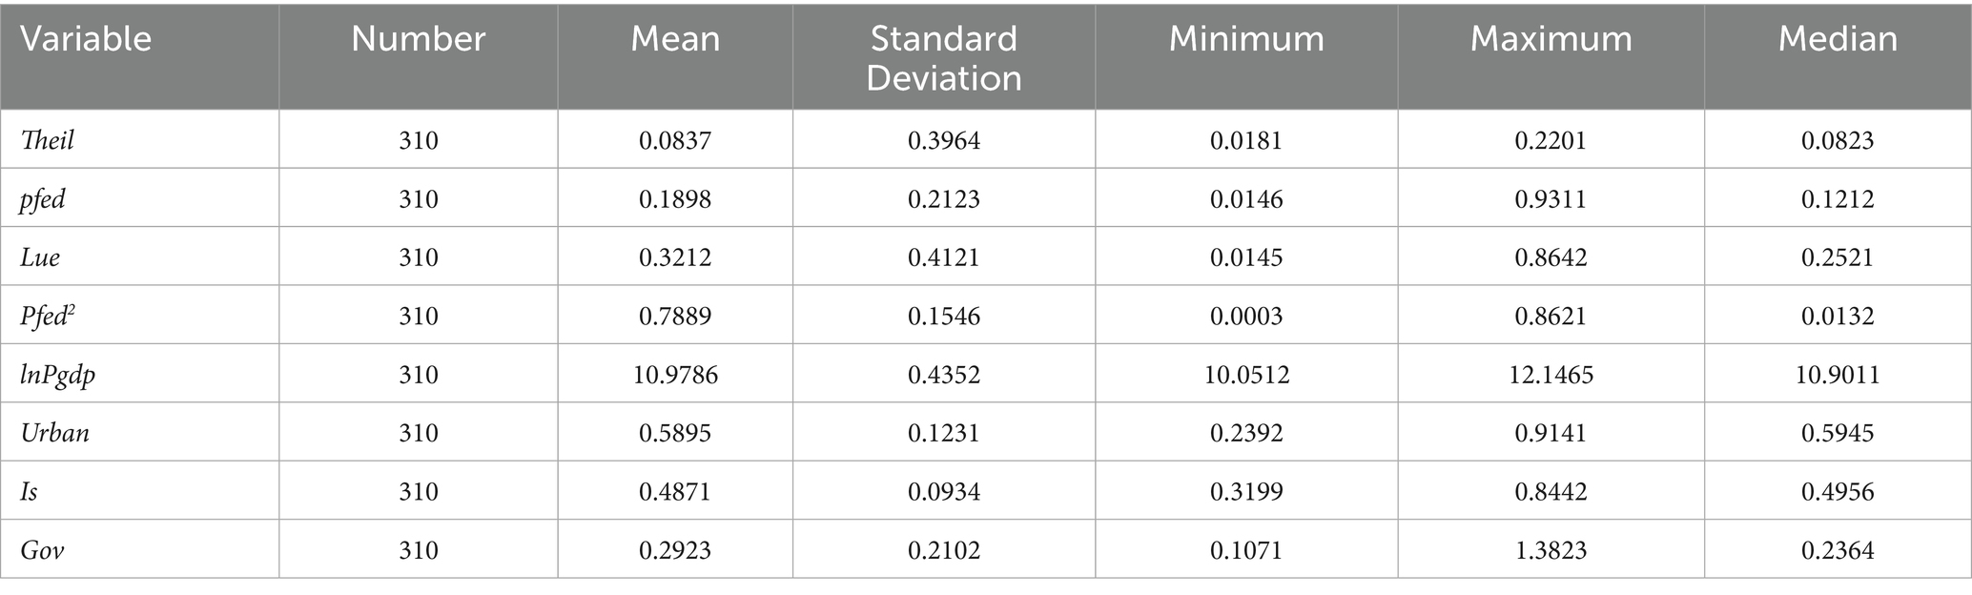Click the Number column header
Viewport: 1972px width, 595px height.
tap(418, 39)
